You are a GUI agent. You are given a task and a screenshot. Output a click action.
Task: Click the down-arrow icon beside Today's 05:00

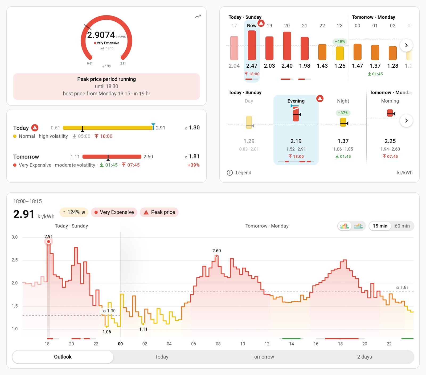[75, 136]
